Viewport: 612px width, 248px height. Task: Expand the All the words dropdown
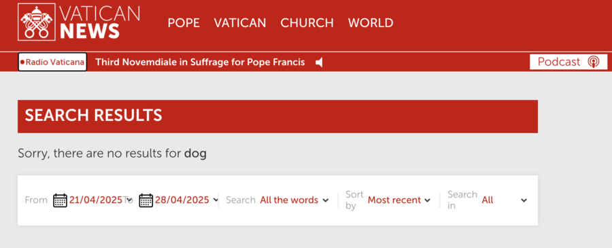(x=294, y=200)
